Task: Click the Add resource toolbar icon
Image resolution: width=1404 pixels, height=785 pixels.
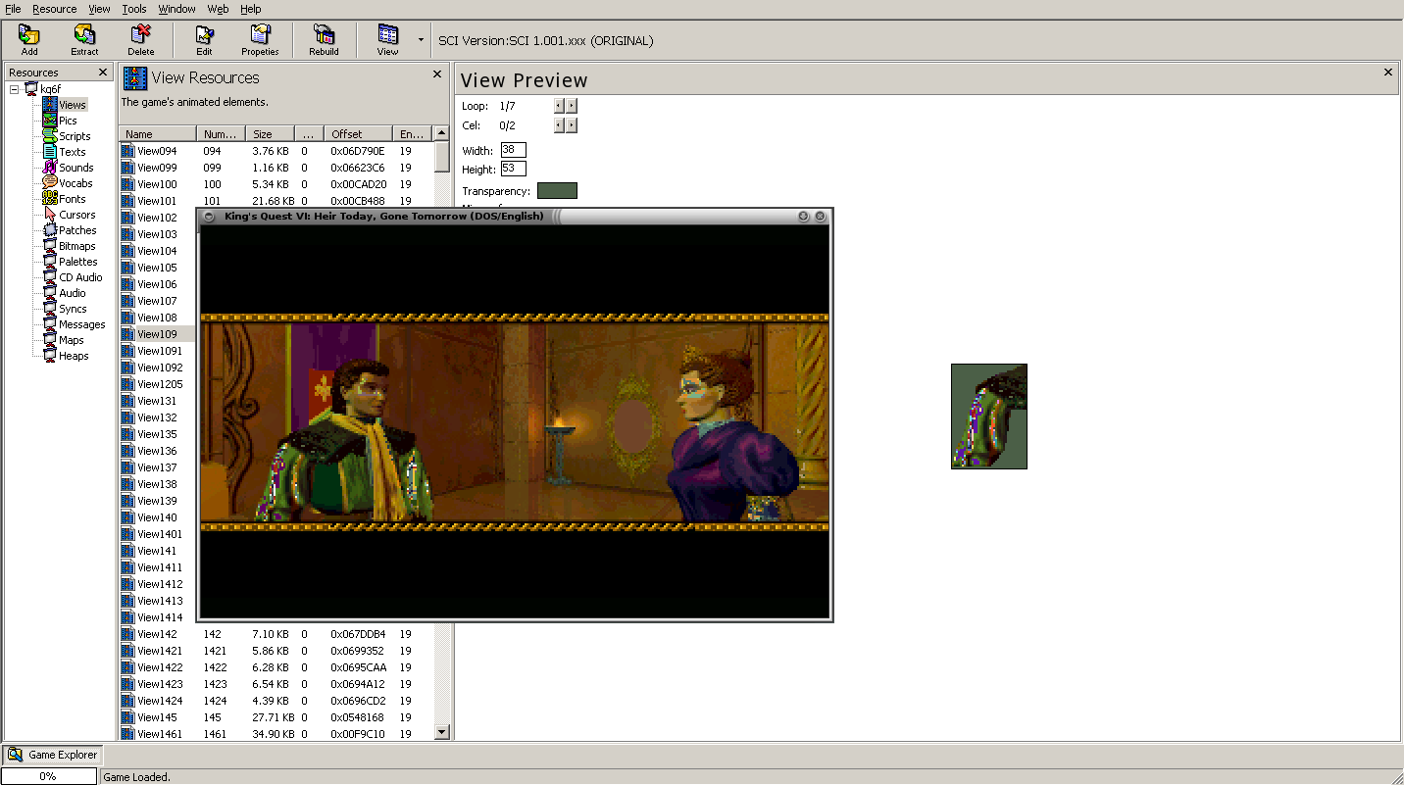Action: tap(29, 40)
